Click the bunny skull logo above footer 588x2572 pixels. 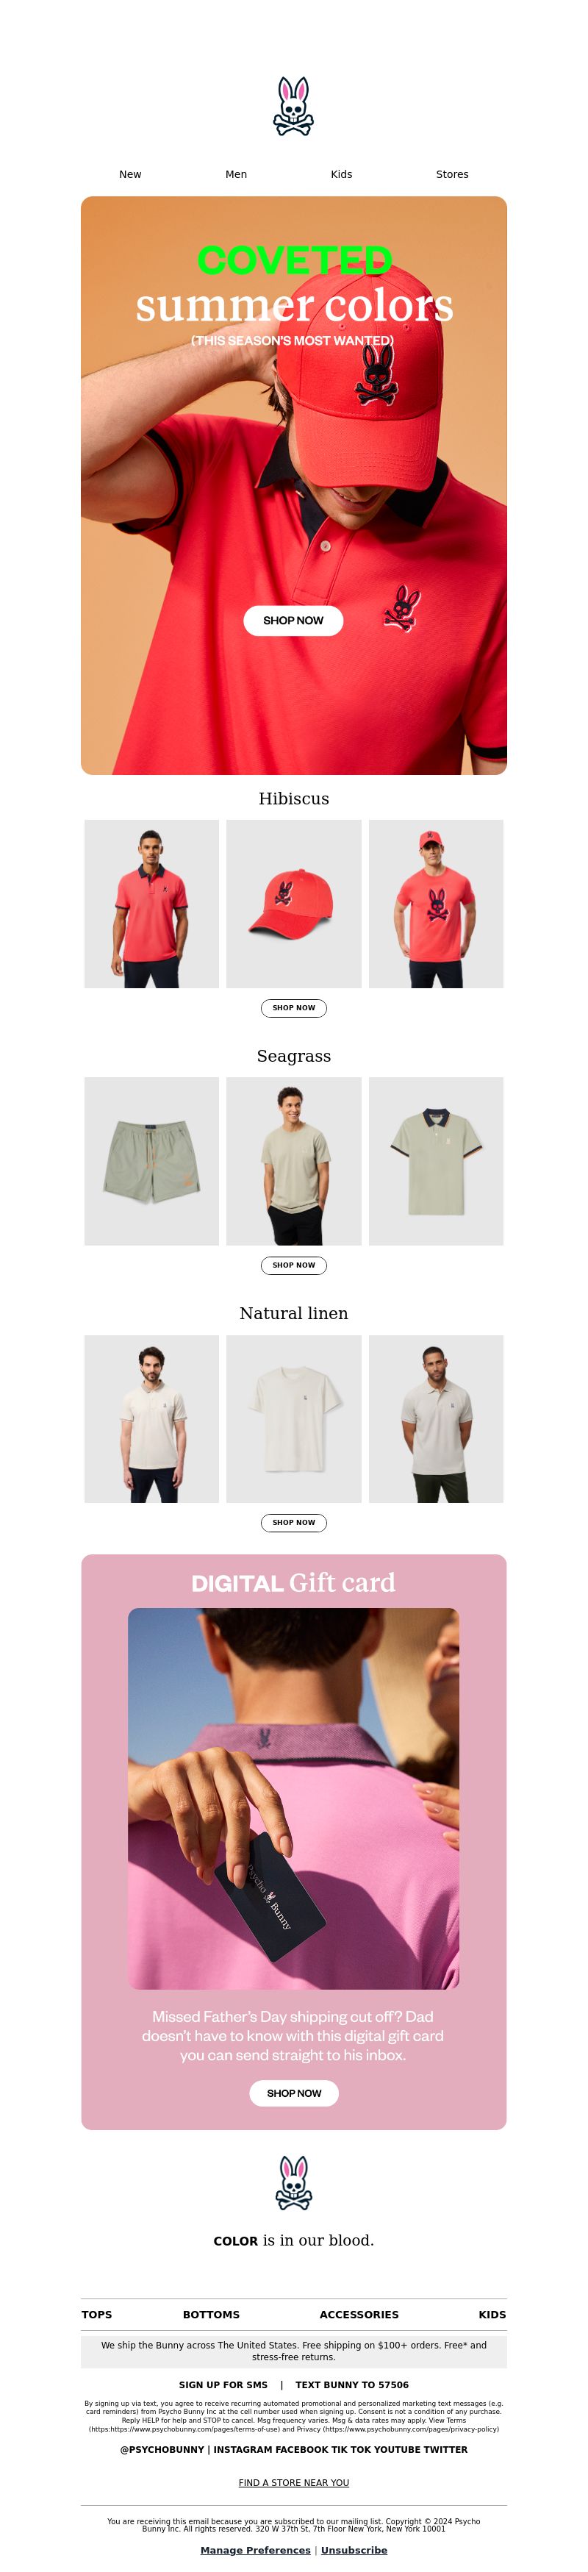pos(293,2182)
